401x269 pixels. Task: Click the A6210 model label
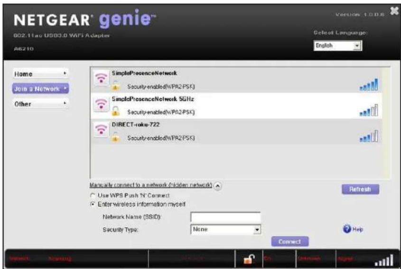(x=24, y=49)
